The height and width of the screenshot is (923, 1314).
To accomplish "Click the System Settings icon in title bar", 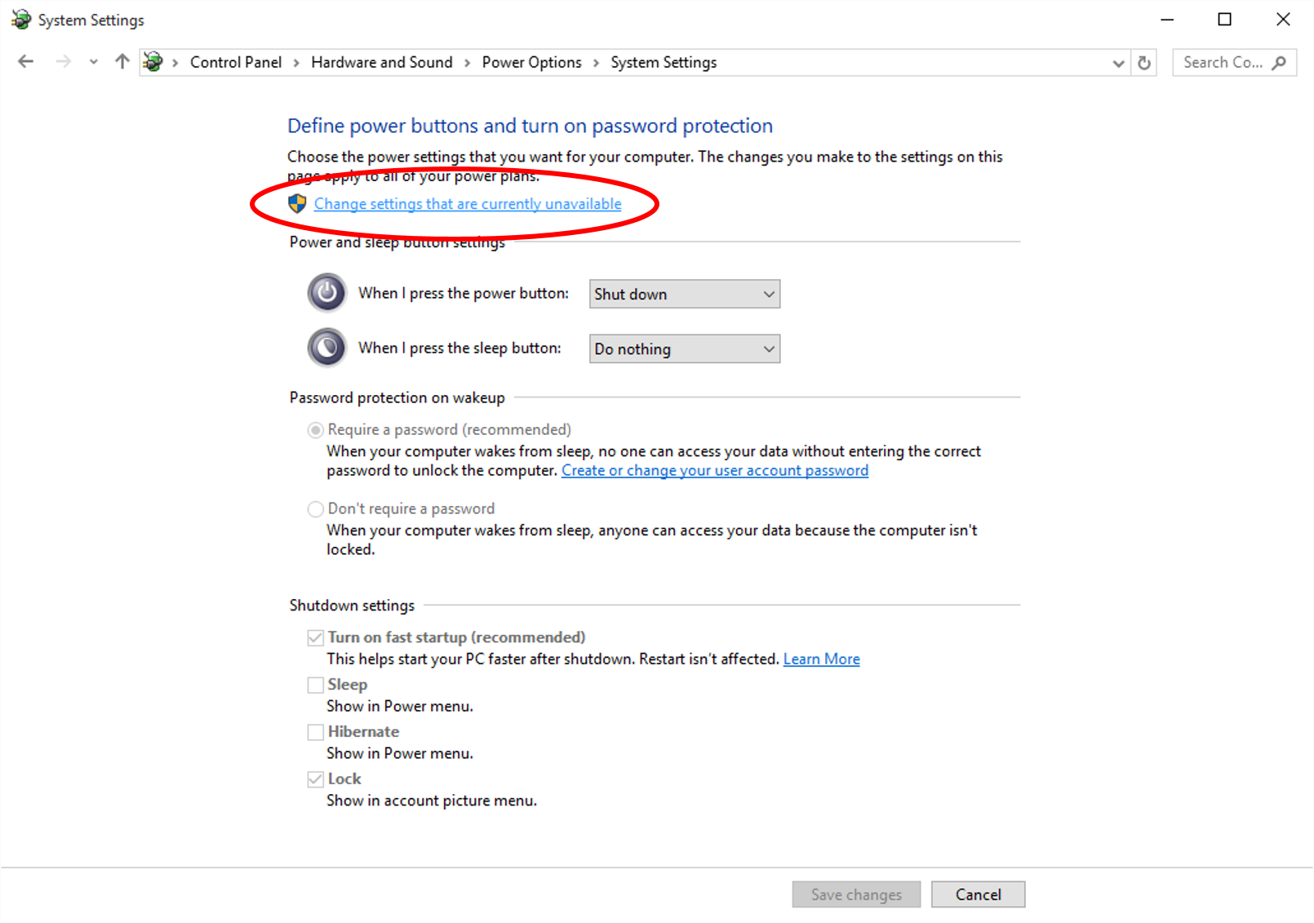I will pos(20,19).
